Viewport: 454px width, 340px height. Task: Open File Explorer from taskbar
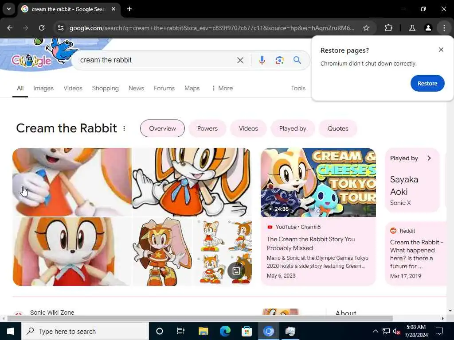pyautogui.click(x=203, y=331)
